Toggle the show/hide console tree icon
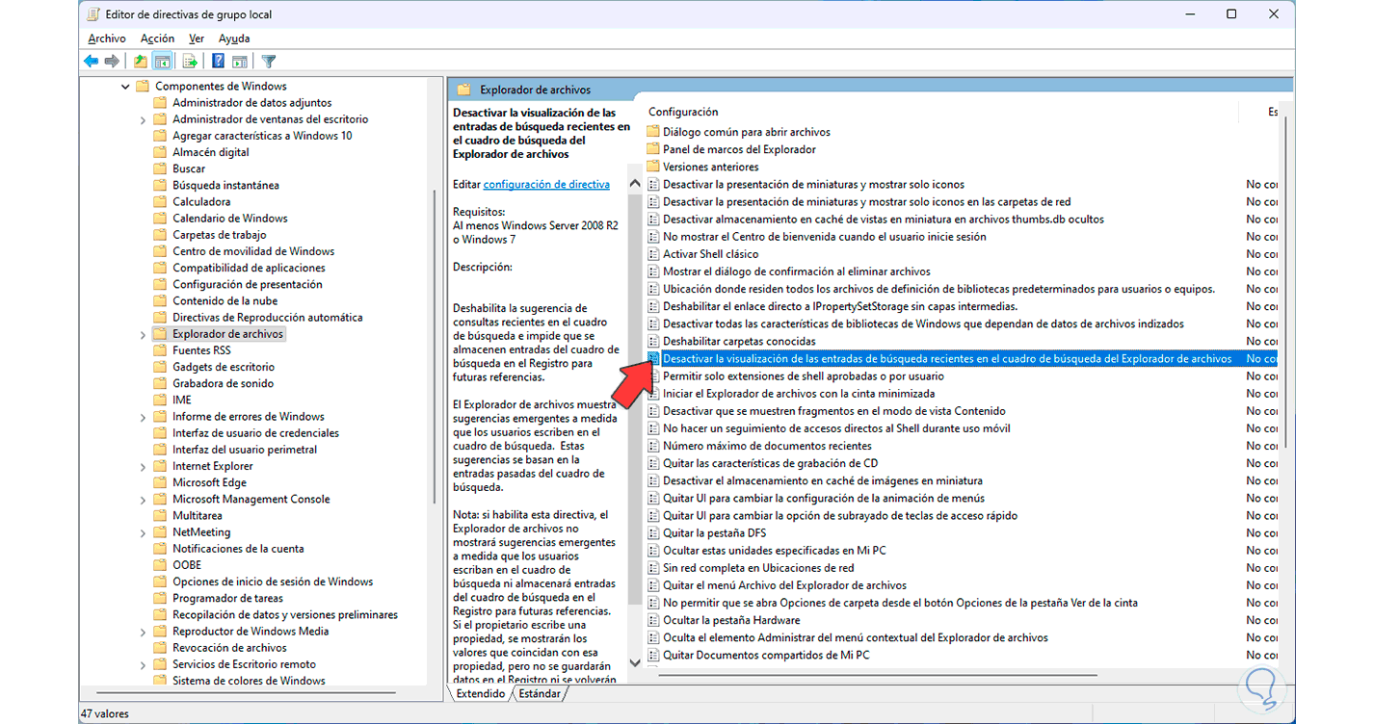Screen dimensions: 1374x724 163,62
